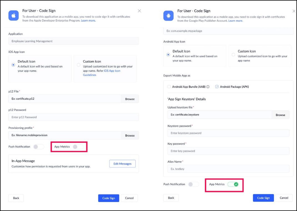
Task: Click the Apple logo icon
Action: pyautogui.click(x=13, y=15)
